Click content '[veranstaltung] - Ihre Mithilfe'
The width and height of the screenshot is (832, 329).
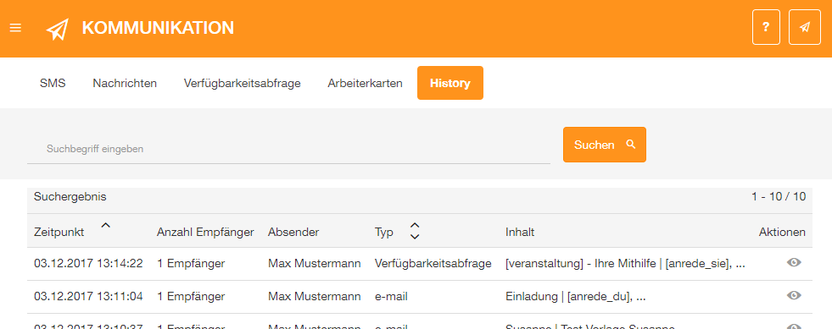pyautogui.click(x=581, y=263)
